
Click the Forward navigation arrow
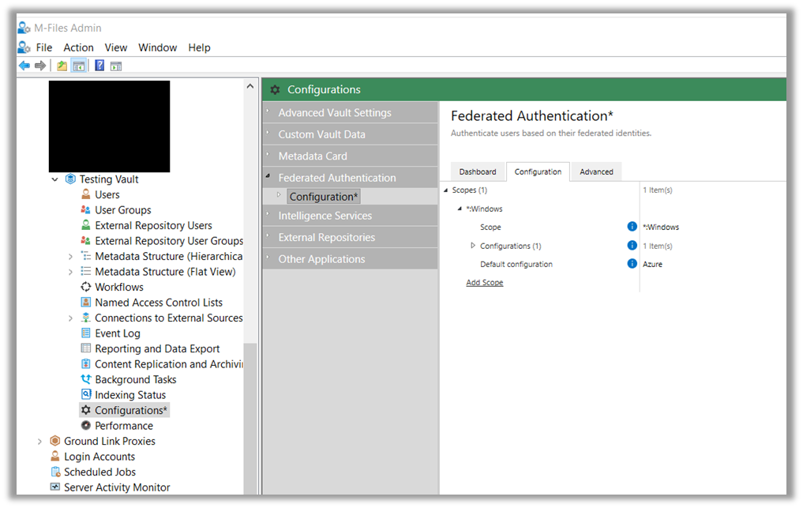[x=39, y=65]
